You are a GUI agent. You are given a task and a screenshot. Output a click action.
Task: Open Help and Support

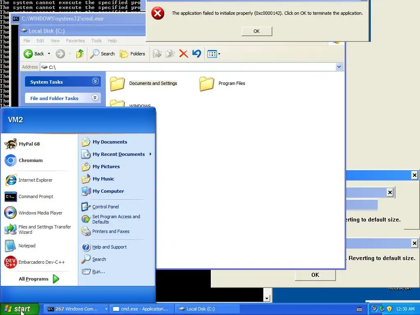tap(104, 247)
